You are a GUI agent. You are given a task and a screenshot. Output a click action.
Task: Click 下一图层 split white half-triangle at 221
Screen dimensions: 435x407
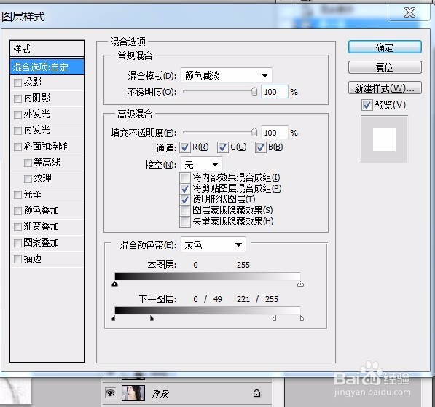275,318
